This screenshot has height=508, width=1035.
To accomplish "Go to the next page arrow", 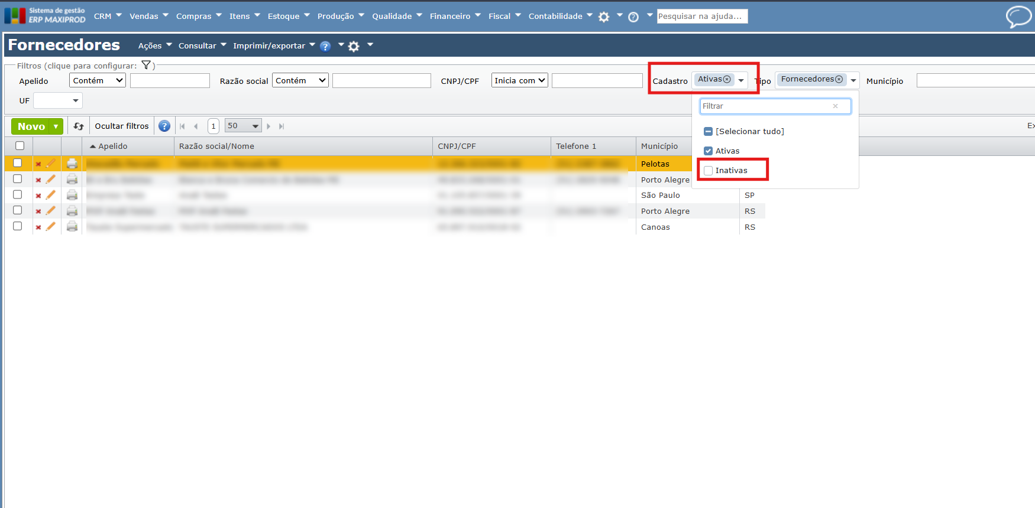I will pos(269,126).
